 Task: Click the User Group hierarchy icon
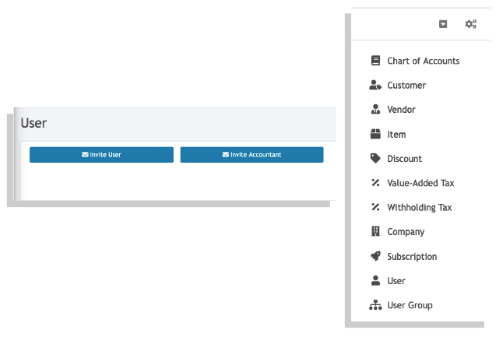point(375,305)
